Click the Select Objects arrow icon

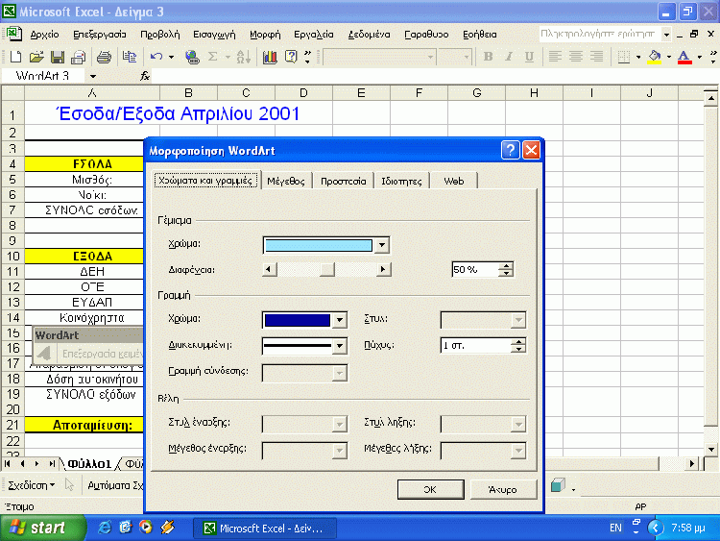69,485
